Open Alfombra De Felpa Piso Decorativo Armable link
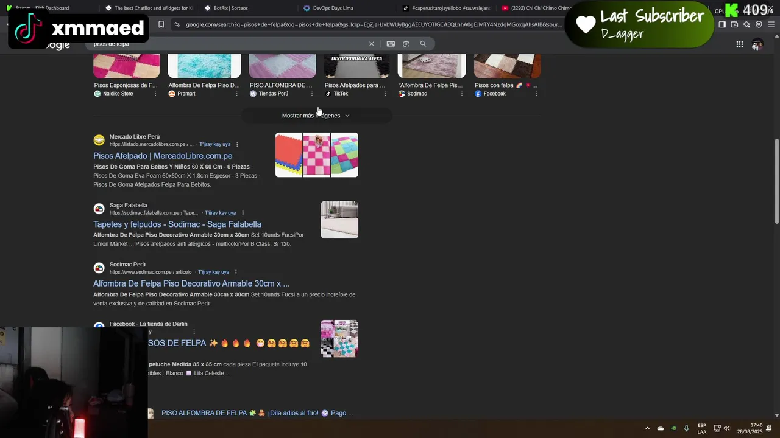This screenshot has width=780, height=438. (191, 283)
